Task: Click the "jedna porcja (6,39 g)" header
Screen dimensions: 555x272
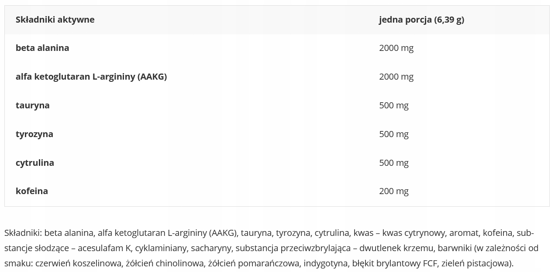Action: click(421, 20)
